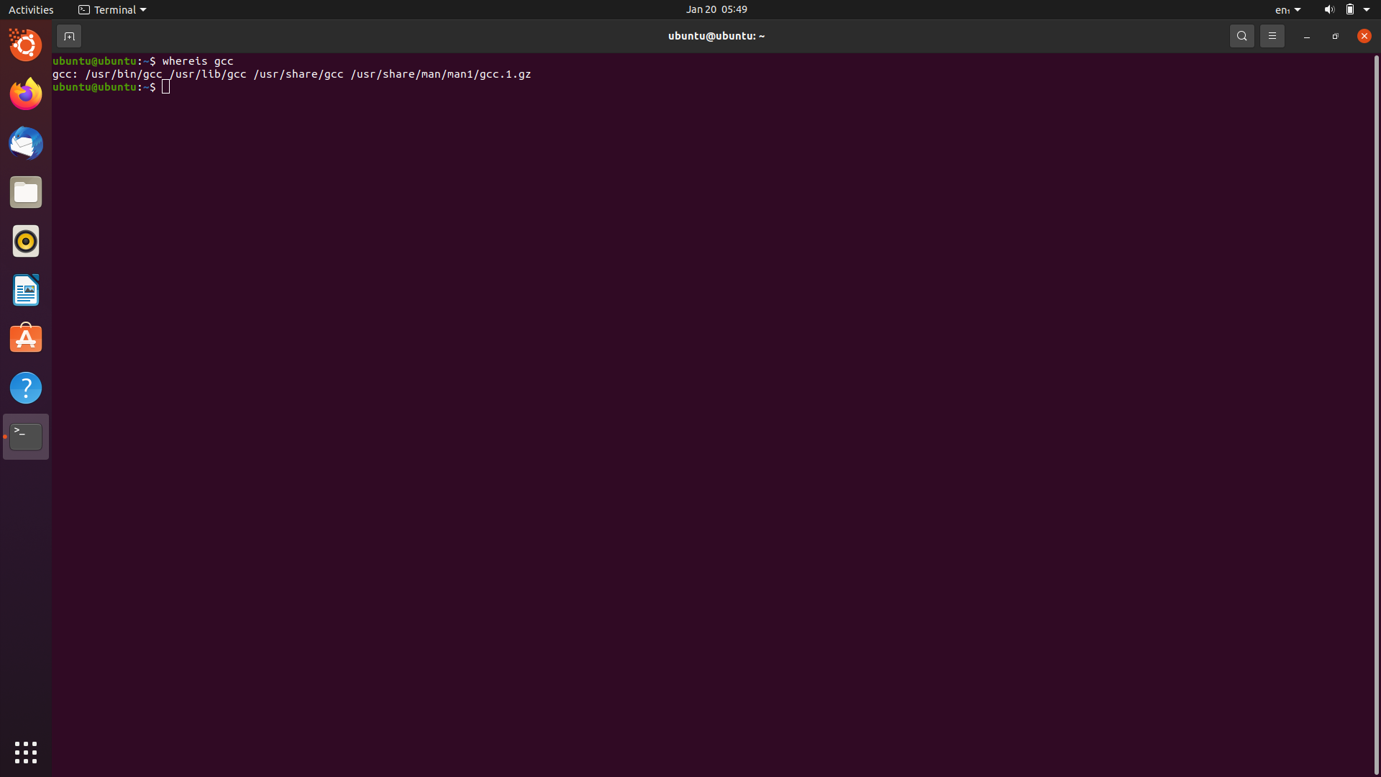This screenshot has height=777, width=1381.
Task: Expand system menu arrow in top bar
Action: pyautogui.click(x=1367, y=9)
